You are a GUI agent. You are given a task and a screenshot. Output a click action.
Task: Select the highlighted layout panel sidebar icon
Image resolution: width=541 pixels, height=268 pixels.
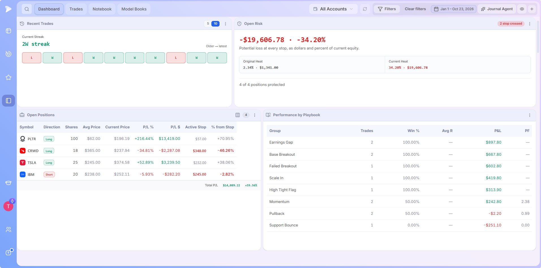point(8,101)
